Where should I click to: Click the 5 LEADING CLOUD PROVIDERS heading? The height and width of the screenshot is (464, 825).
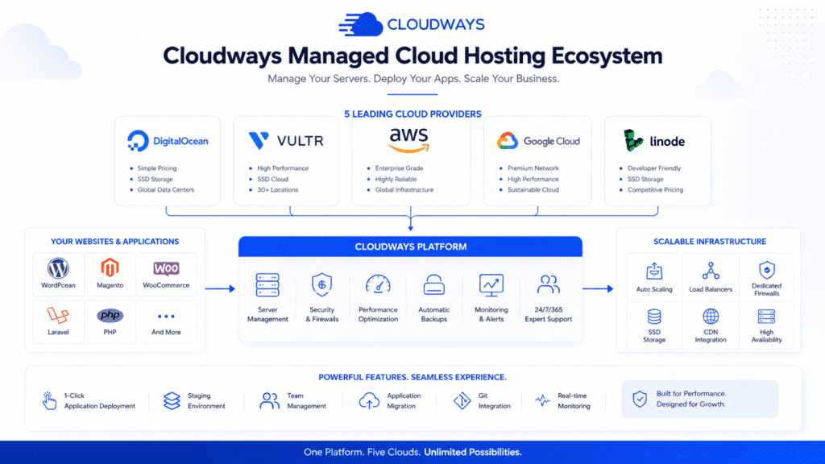(412, 114)
